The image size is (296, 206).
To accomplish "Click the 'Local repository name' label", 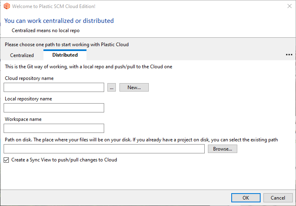I will 28,99.
